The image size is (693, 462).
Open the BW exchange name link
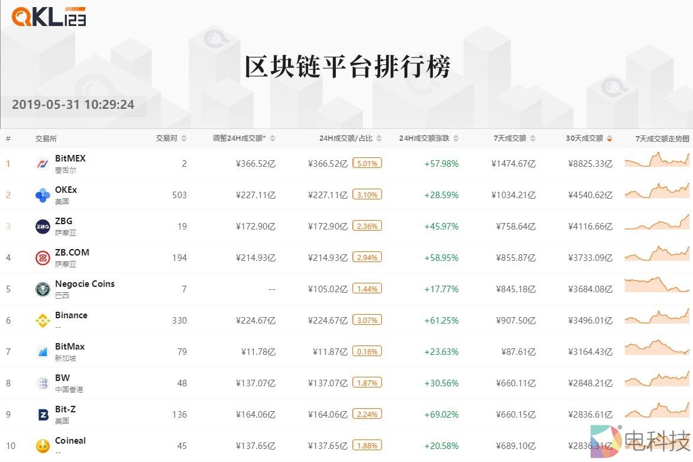[x=62, y=378]
